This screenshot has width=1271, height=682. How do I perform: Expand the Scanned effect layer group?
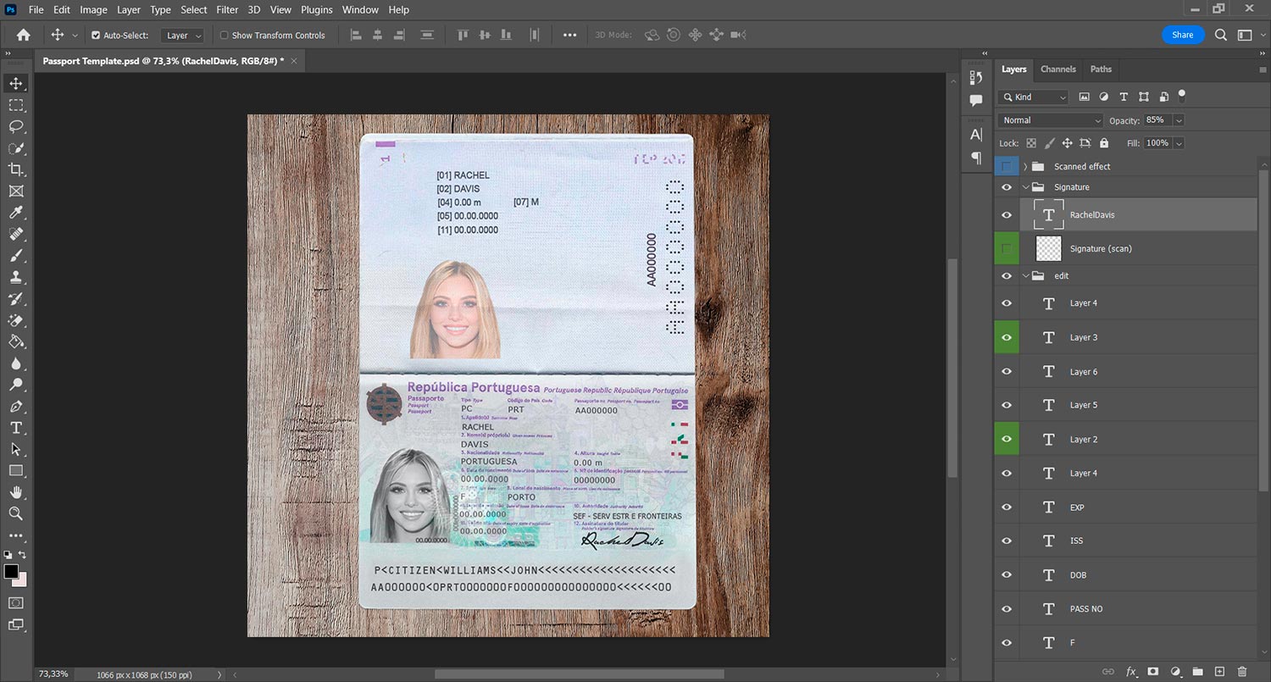(1025, 167)
